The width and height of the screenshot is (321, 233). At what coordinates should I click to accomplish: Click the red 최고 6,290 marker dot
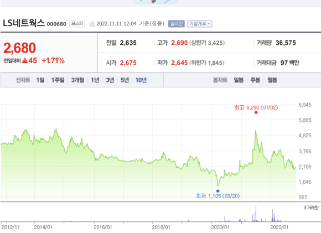coord(256,112)
